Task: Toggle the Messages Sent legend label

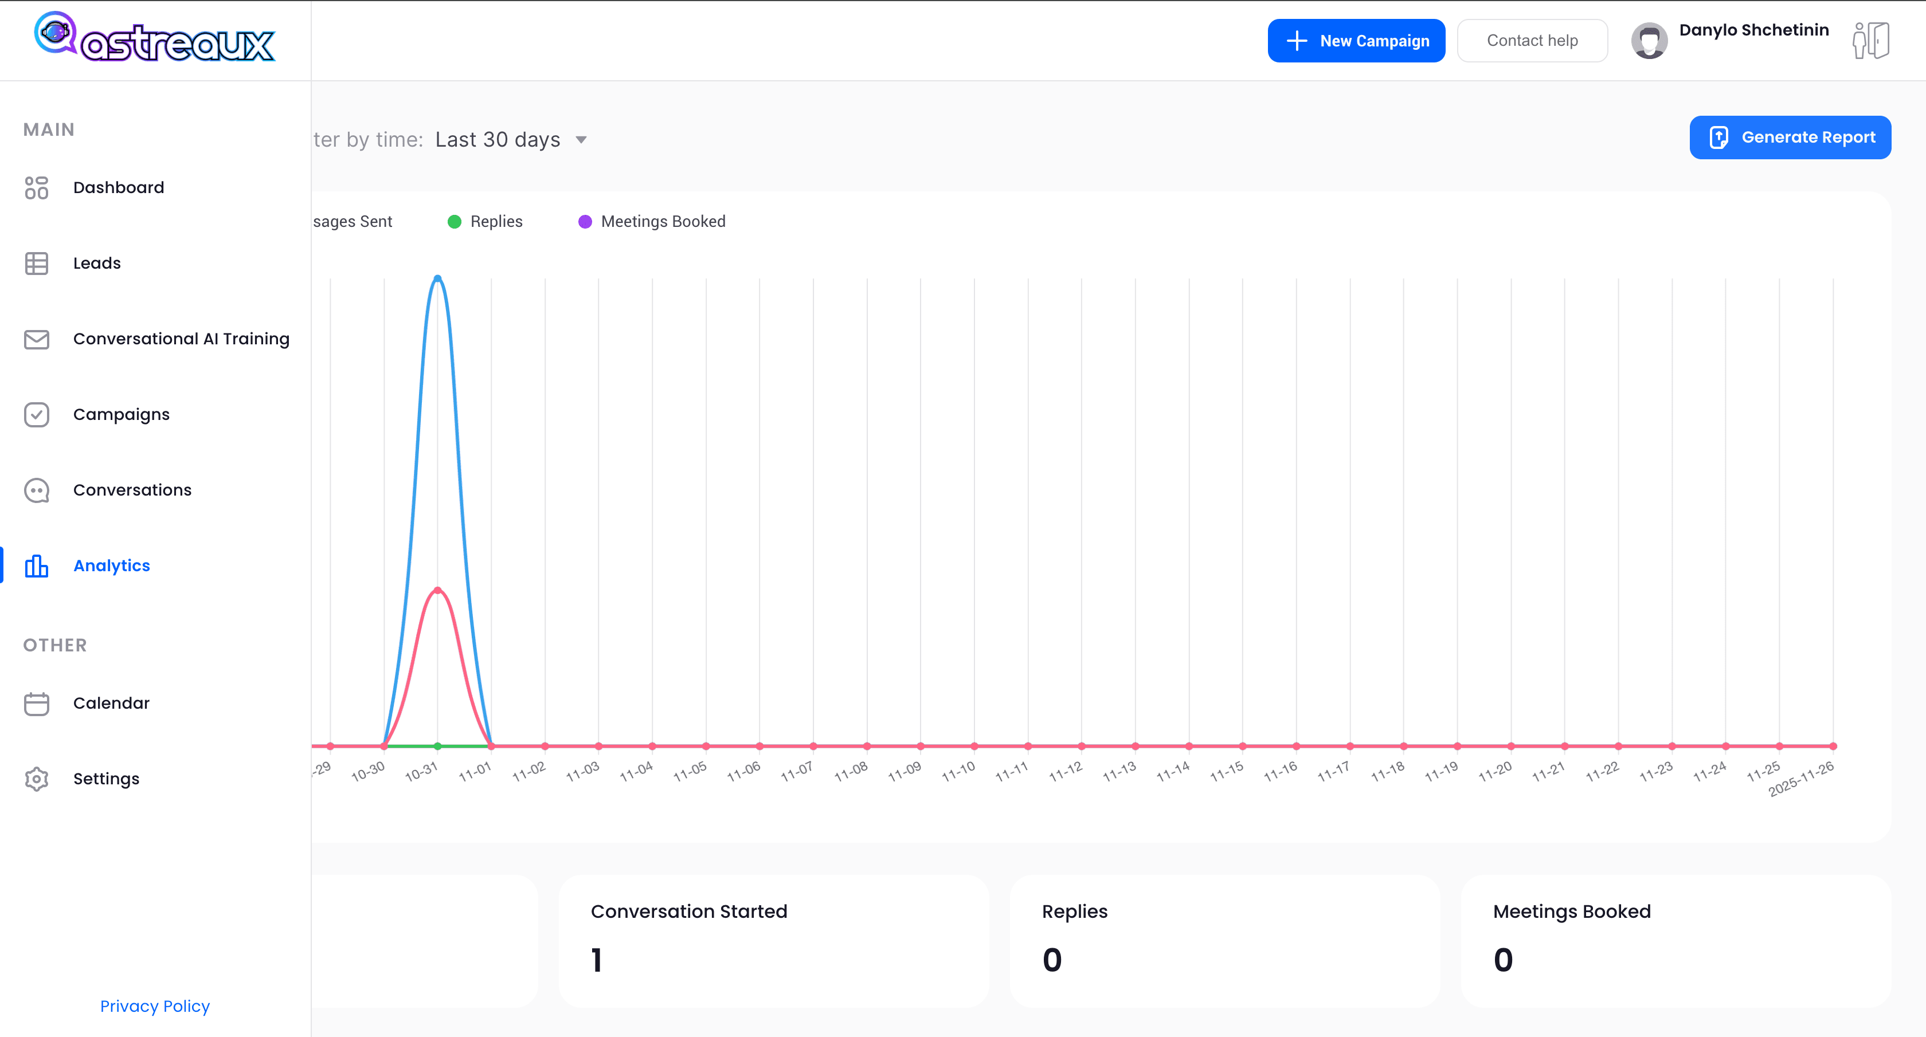Action: pyautogui.click(x=353, y=222)
